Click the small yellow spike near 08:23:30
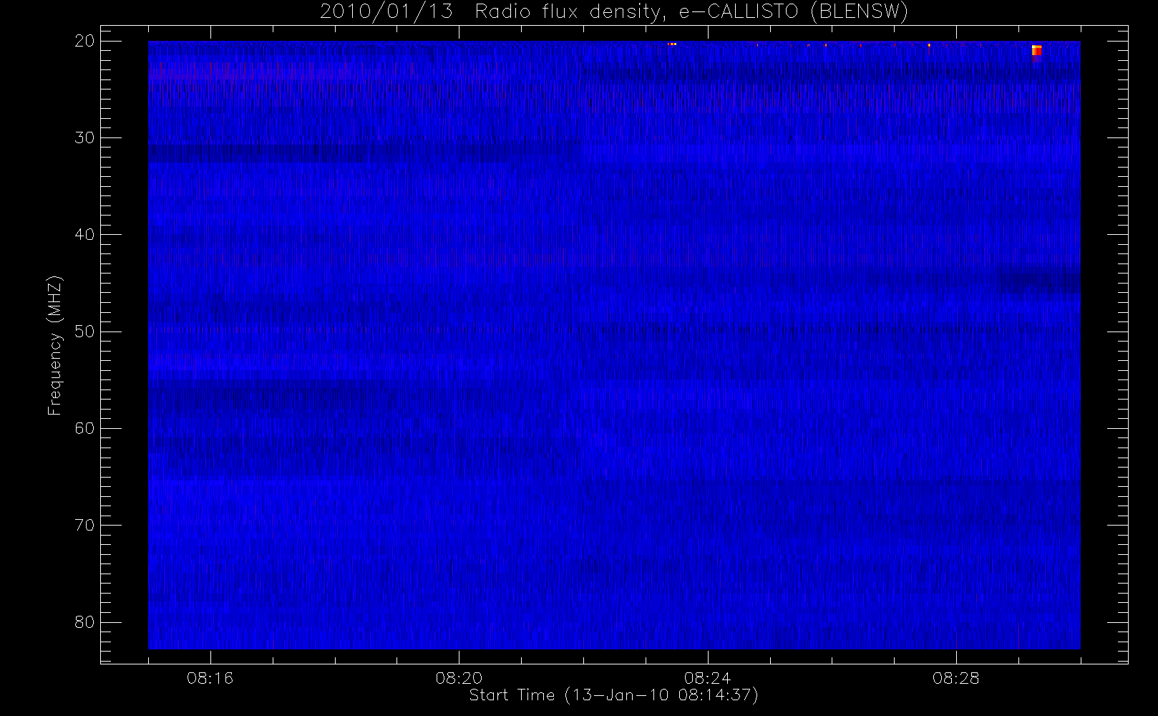 (672, 44)
